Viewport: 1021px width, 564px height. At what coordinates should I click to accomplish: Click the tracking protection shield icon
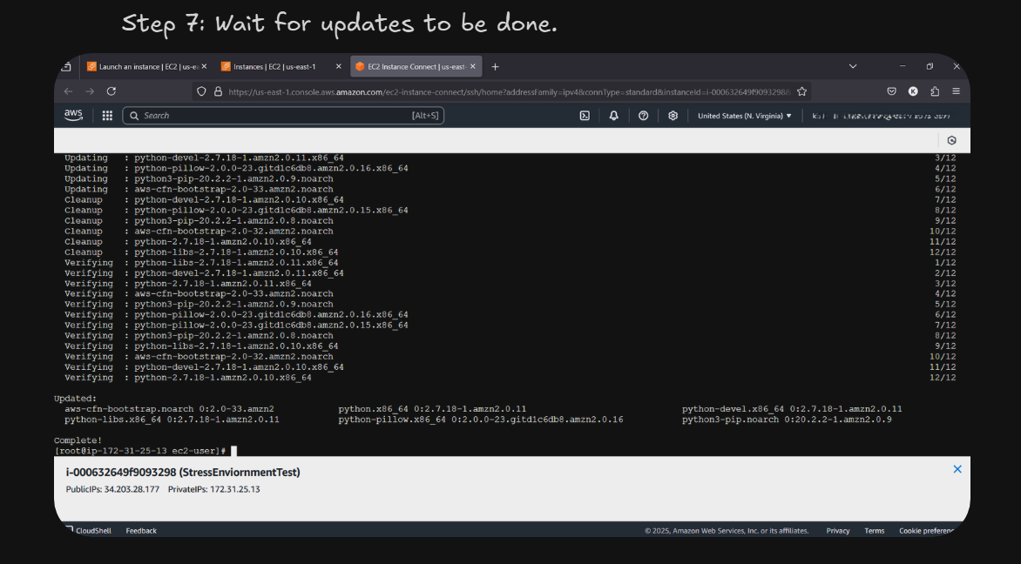coord(201,91)
